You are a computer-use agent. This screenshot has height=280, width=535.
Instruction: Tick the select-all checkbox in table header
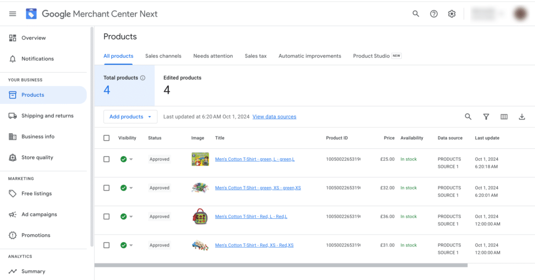(107, 138)
